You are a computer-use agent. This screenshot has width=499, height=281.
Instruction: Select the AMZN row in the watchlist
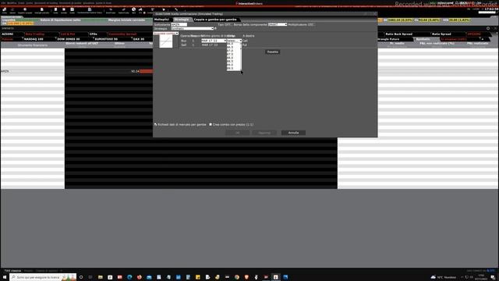pyautogui.click(x=33, y=71)
